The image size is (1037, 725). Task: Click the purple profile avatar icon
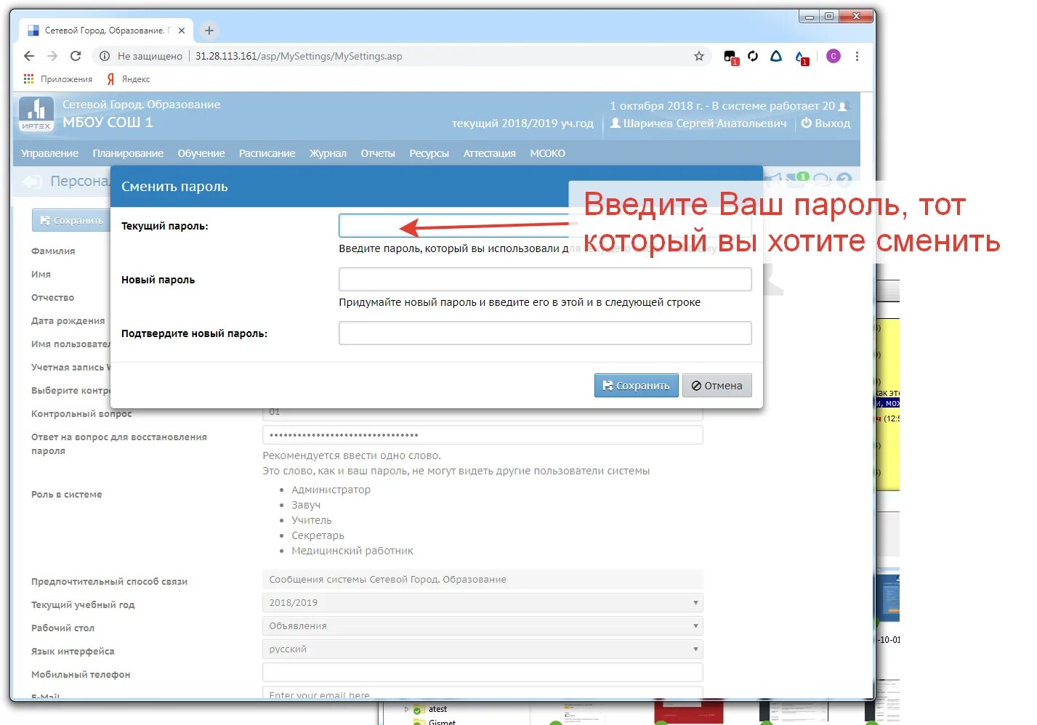pos(834,56)
